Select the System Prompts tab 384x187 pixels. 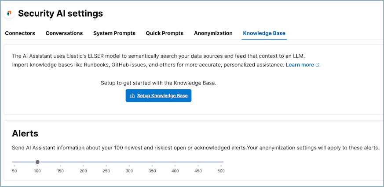click(114, 33)
